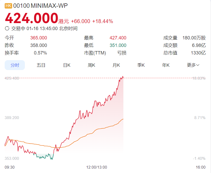Viewport: 211px width, 173px height.
Task: Click the 最低 value 351.000
Action: pyautogui.click(x=118, y=45)
